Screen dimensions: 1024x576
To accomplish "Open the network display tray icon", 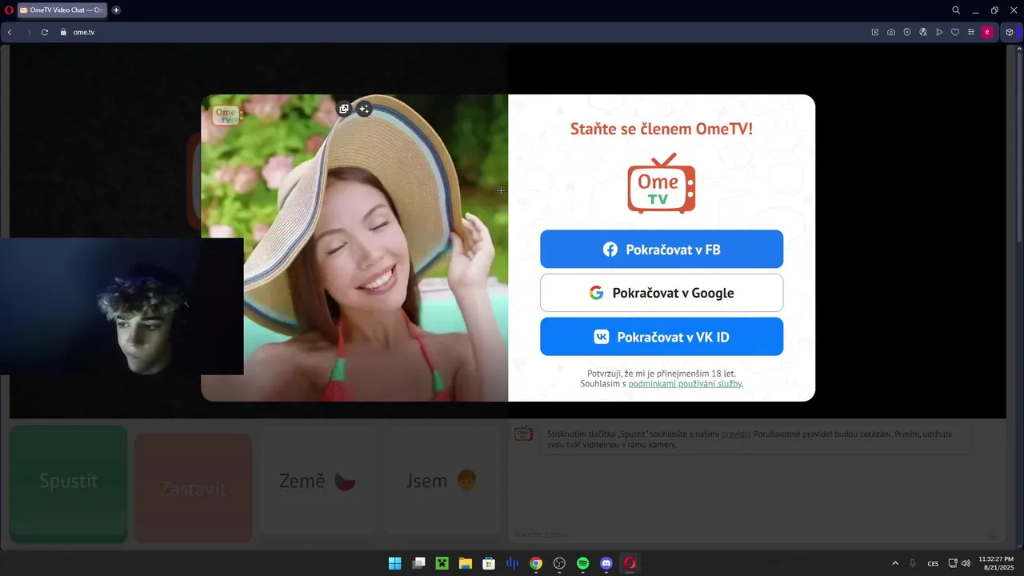I will point(953,563).
